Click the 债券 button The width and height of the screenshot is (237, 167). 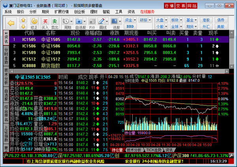[x=221, y=20]
